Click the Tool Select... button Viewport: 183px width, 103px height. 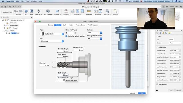(172, 40)
